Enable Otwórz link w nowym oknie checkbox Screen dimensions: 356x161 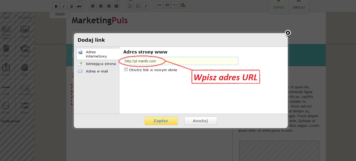(126, 70)
